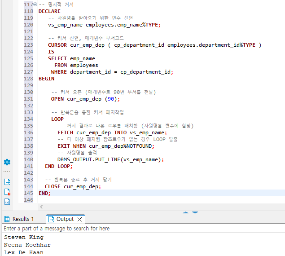Click the up arrow on the panel divider
Image resolution: width=285 pixels, height=256 pixels.
[185, 212]
